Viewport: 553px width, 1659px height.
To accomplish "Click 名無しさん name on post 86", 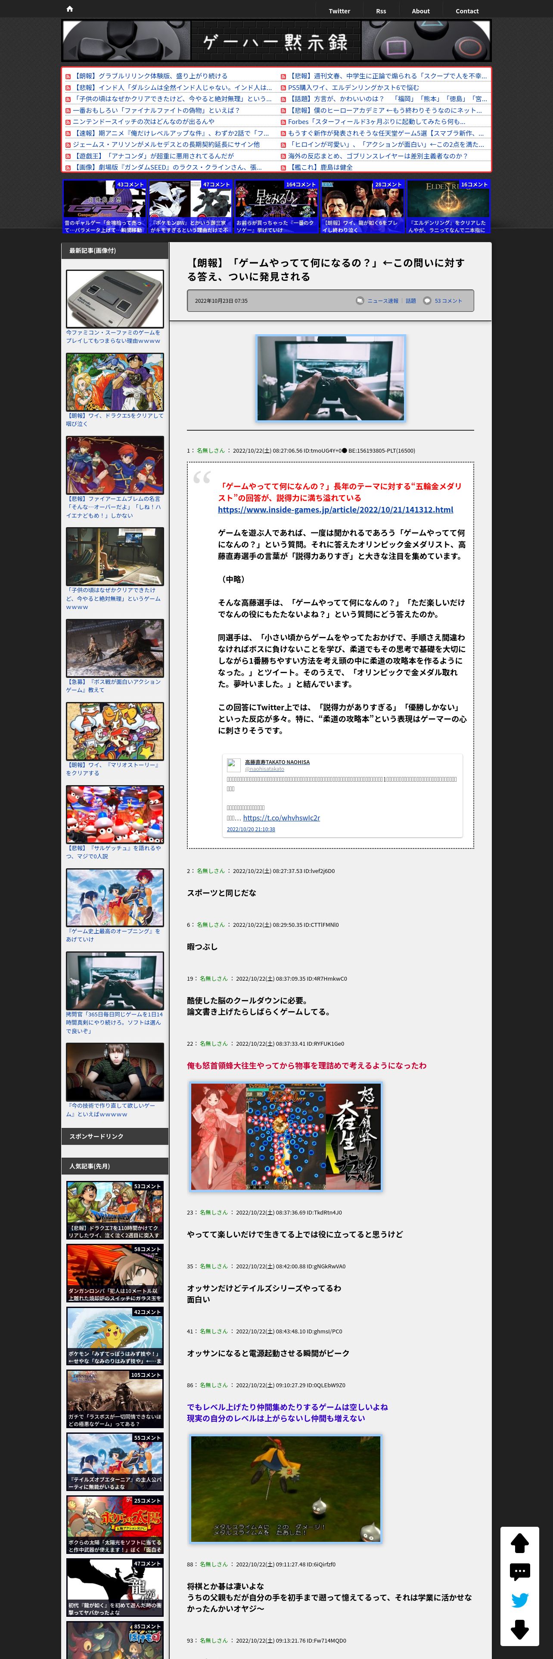I will point(214,1385).
